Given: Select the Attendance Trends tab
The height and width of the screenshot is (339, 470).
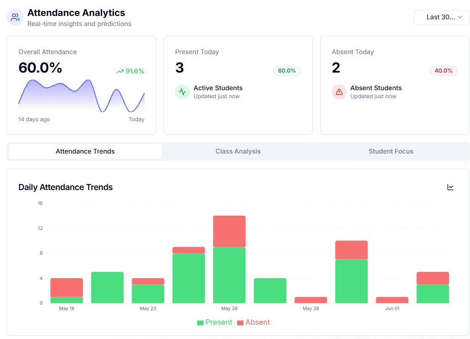Looking at the screenshot, I should [85, 151].
